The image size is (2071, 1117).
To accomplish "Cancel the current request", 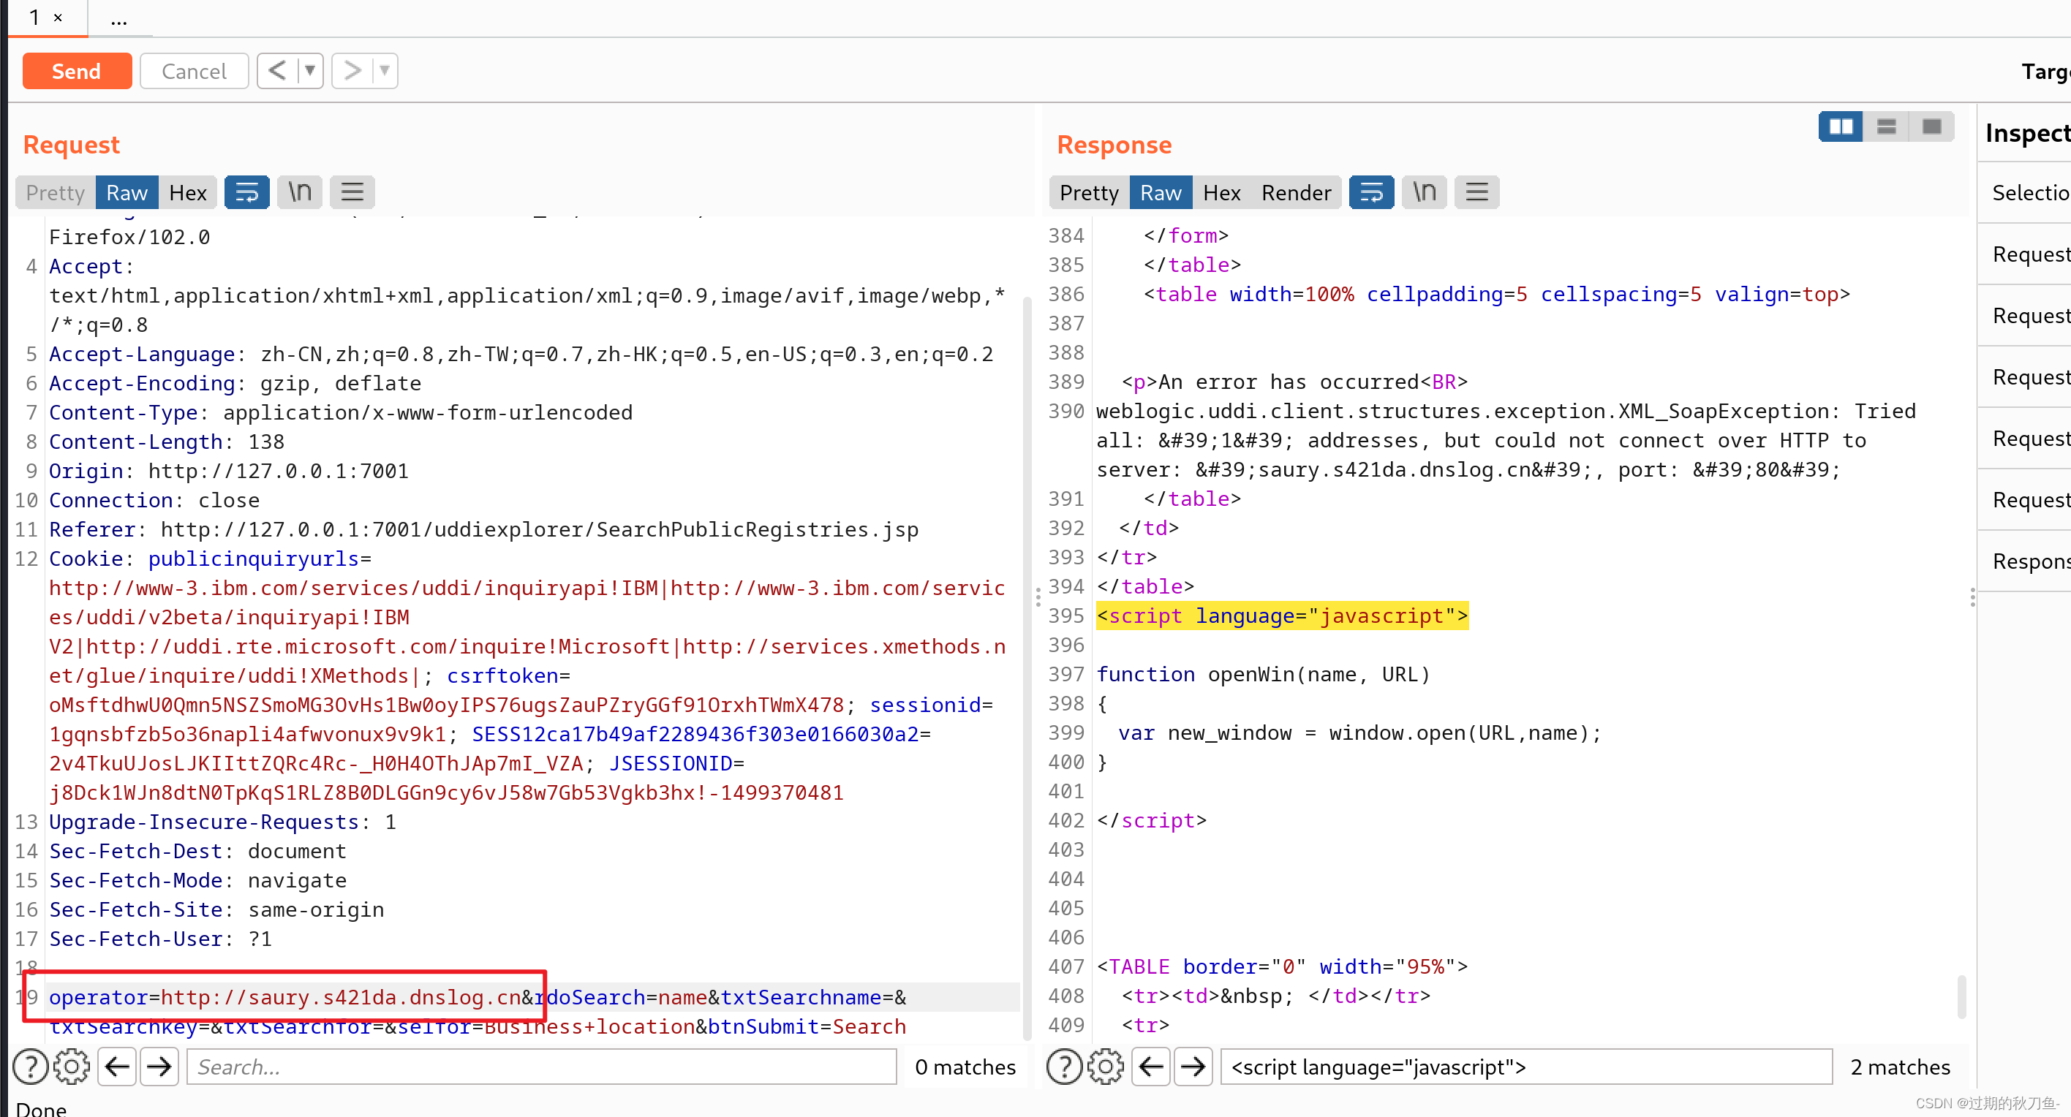I will coord(194,72).
